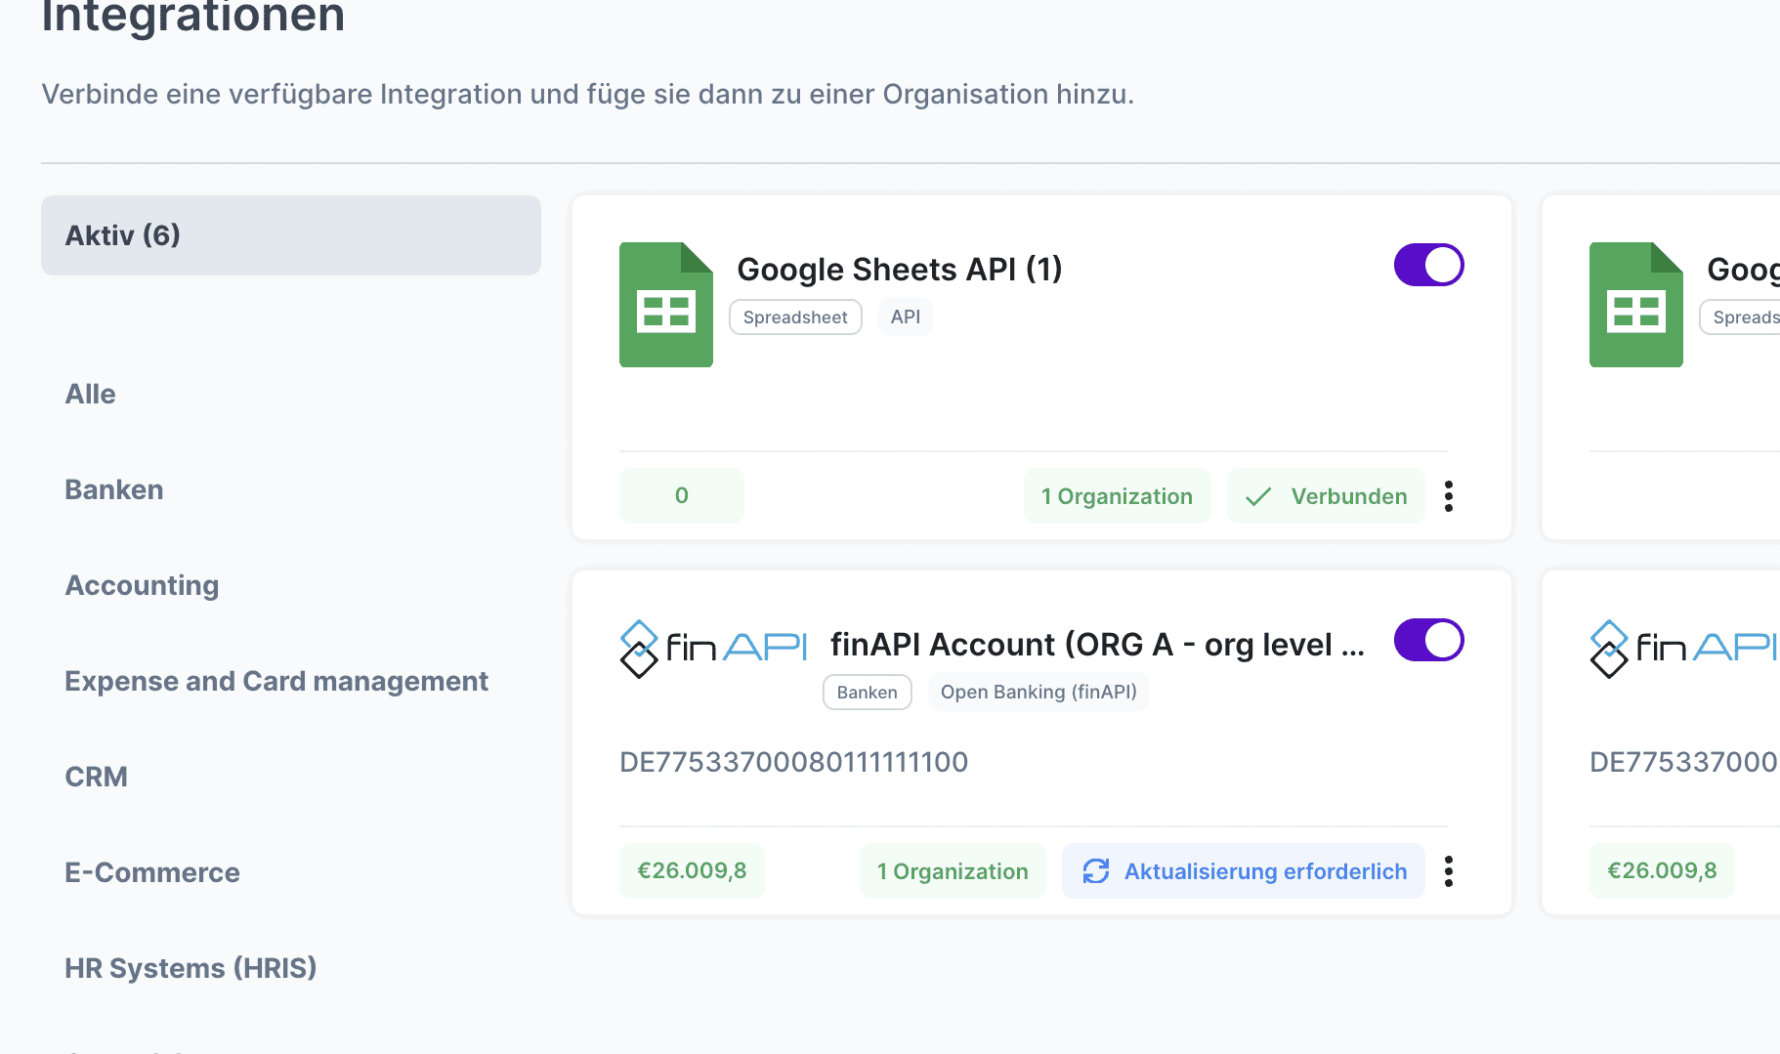The width and height of the screenshot is (1780, 1054).
Task: Click the finAPI logo in ORG A card
Action: (x=713, y=648)
